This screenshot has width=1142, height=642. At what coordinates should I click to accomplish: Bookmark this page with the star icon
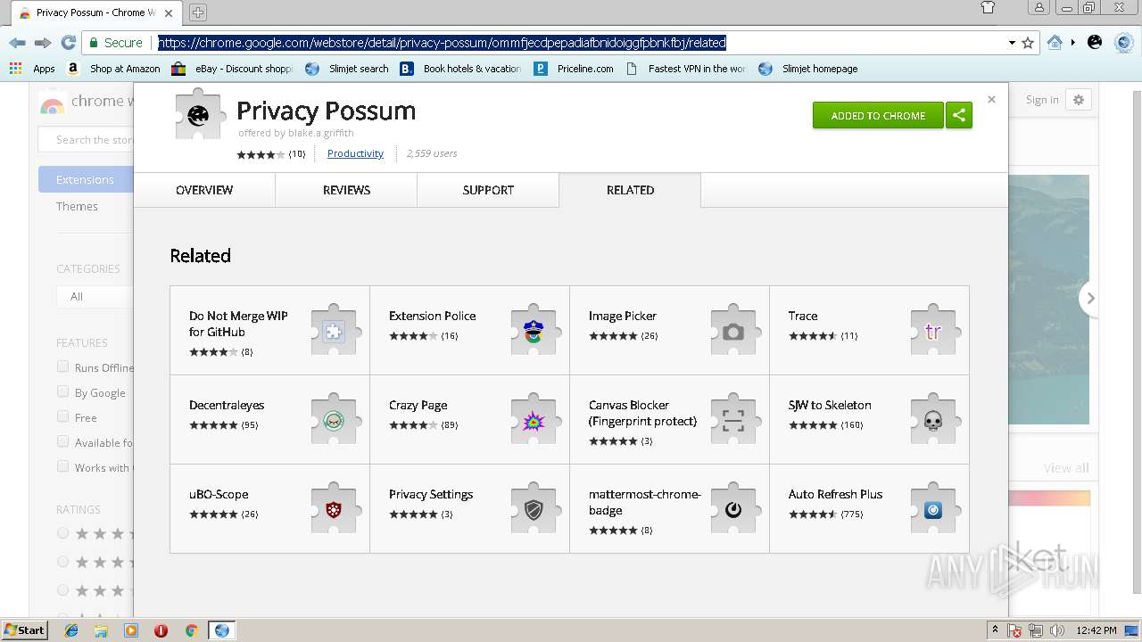pos(1028,43)
